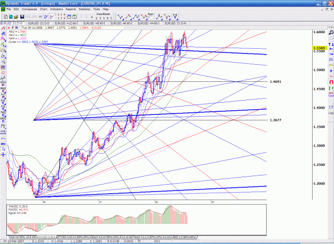Viewport: 334px width, 244px height.
Task: Click the blue zigzag swing icon
Action: [46, 17]
